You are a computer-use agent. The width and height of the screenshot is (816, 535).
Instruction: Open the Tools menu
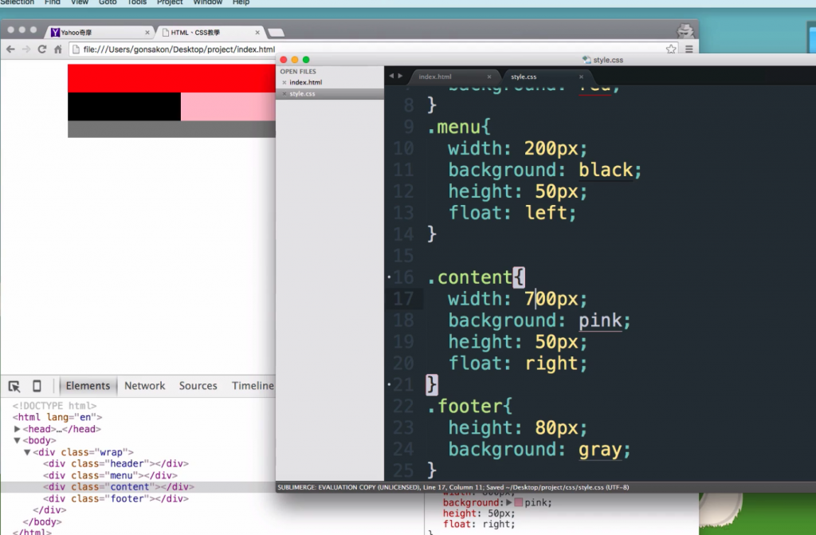pos(137,2)
